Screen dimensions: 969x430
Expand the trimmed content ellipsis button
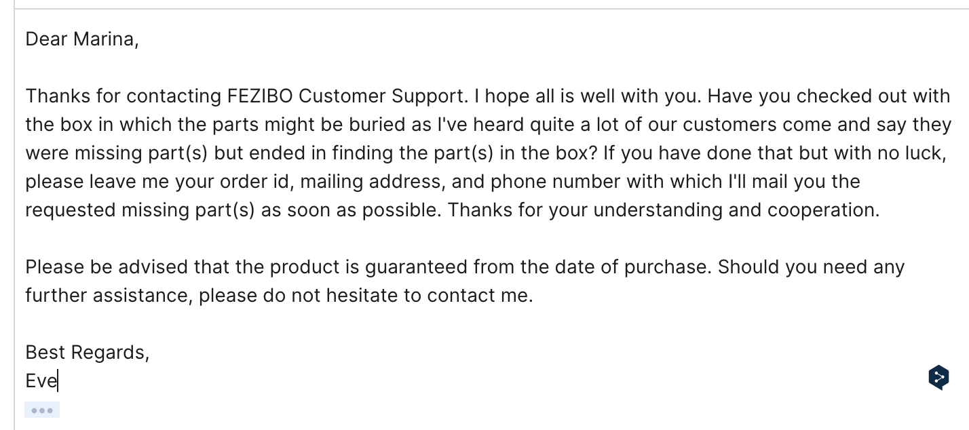[42, 410]
